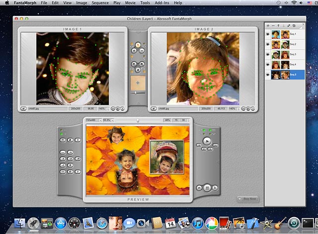Open the Movie menu

pos(130,3)
